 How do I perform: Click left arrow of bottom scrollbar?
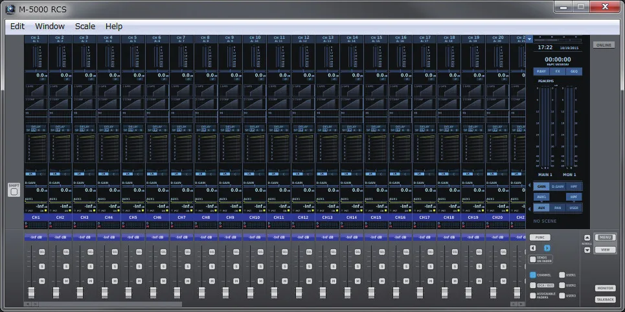tap(27, 304)
